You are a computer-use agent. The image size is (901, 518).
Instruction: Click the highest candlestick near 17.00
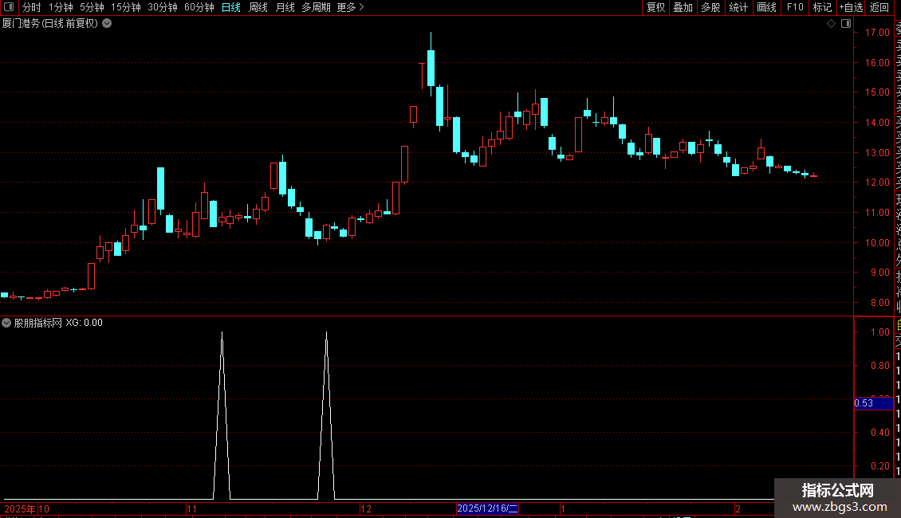tap(431, 68)
